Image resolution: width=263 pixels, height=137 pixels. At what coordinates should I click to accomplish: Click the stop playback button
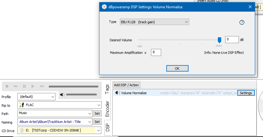pos(7,87)
